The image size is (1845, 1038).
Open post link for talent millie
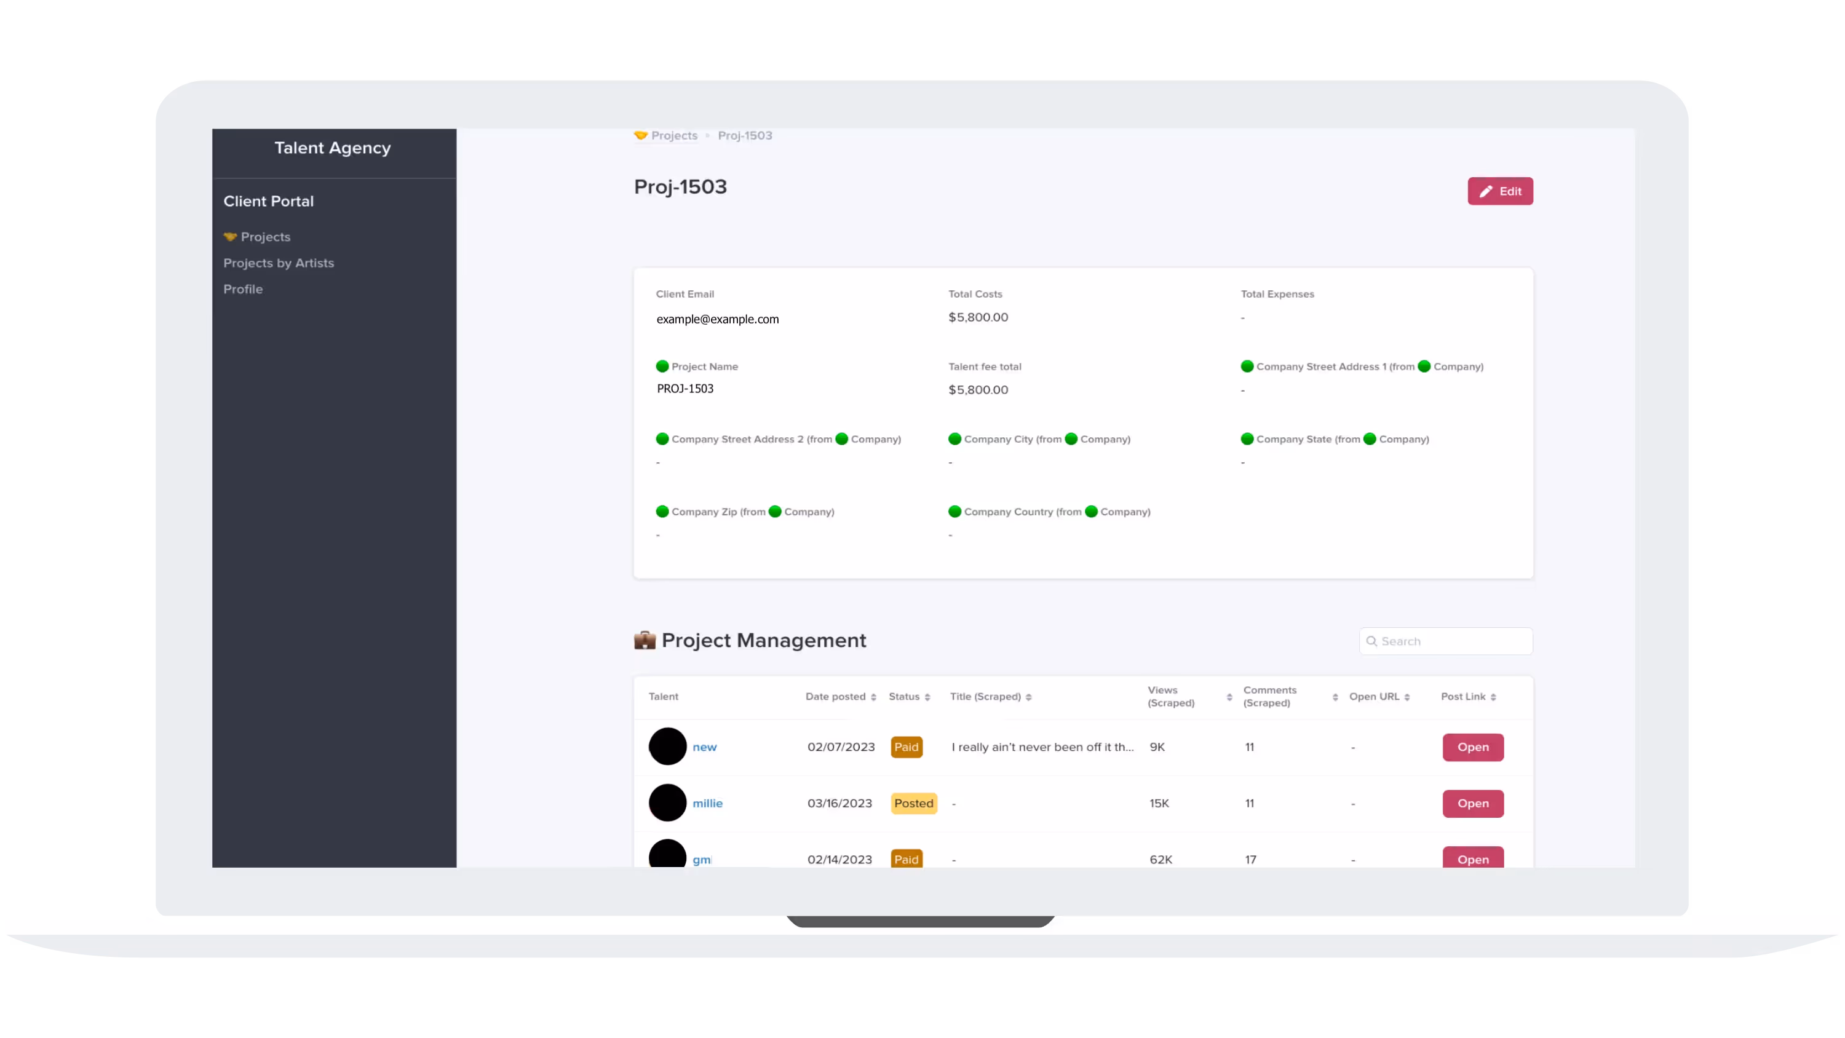point(1472,803)
